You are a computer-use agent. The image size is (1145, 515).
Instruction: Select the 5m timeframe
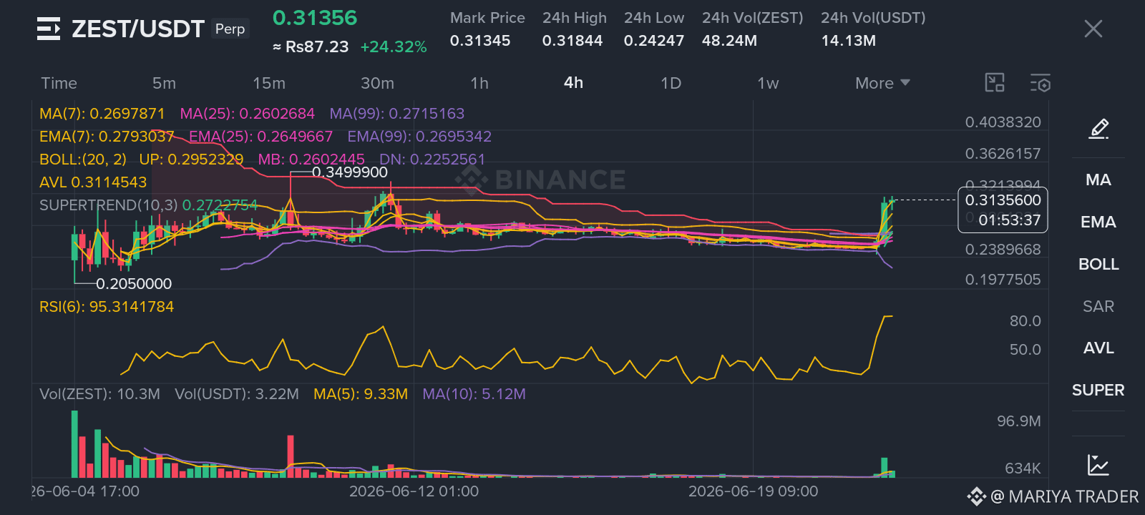[x=164, y=83]
